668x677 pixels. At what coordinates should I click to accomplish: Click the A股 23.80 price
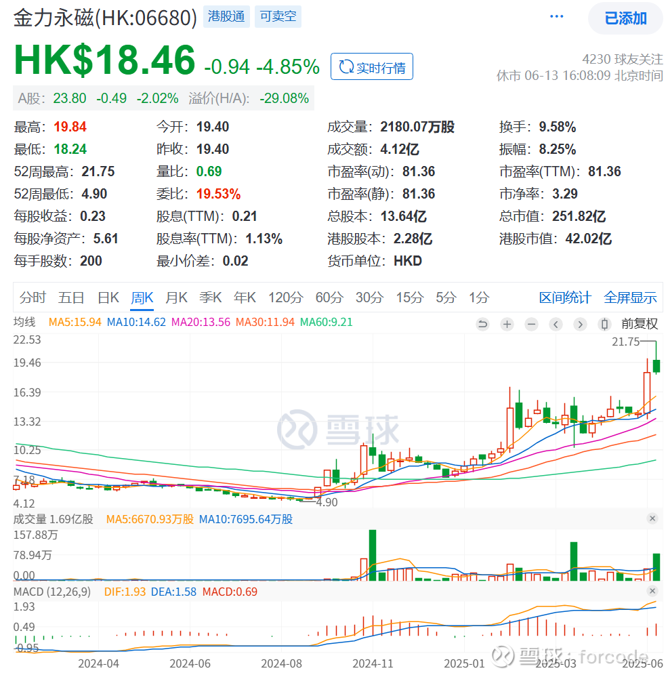[x=70, y=98]
